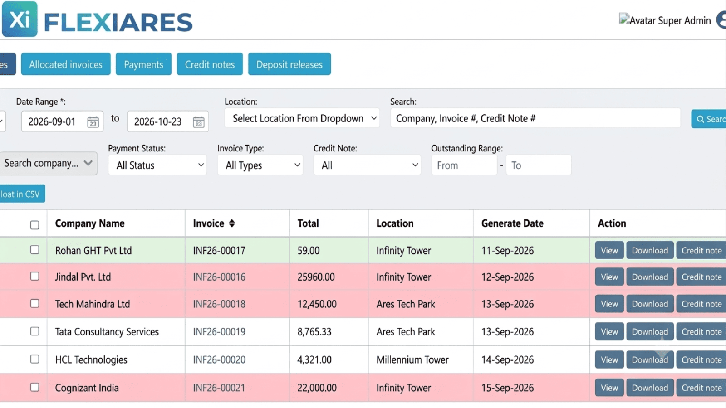Screen dimensions: 726x408
Task: Open invoice link INF26-00021
Action: coord(219,388)
